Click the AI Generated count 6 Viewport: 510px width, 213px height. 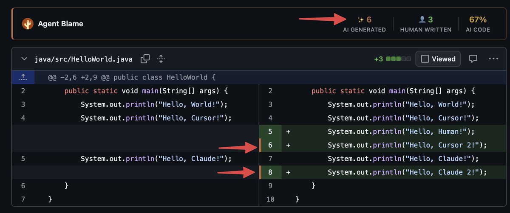[369, 20]
